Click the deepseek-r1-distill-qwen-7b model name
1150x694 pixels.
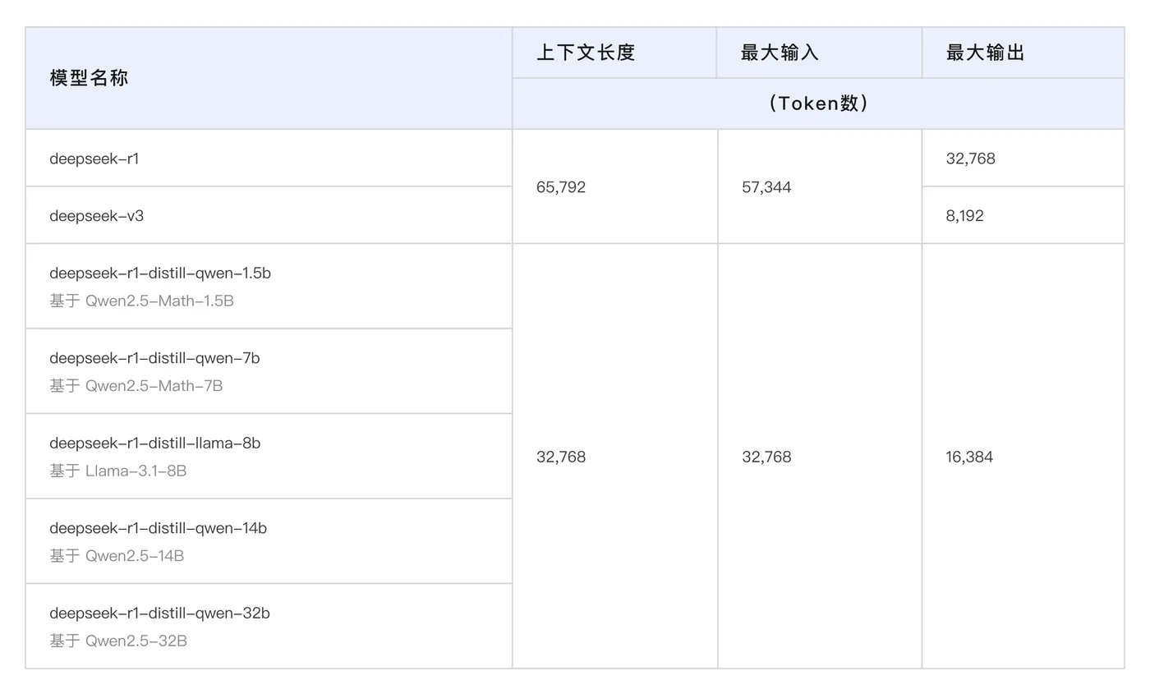pyautogui.click(x=154, y=358)
